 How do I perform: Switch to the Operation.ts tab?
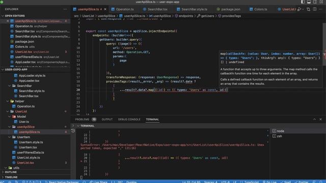point(123,9)
